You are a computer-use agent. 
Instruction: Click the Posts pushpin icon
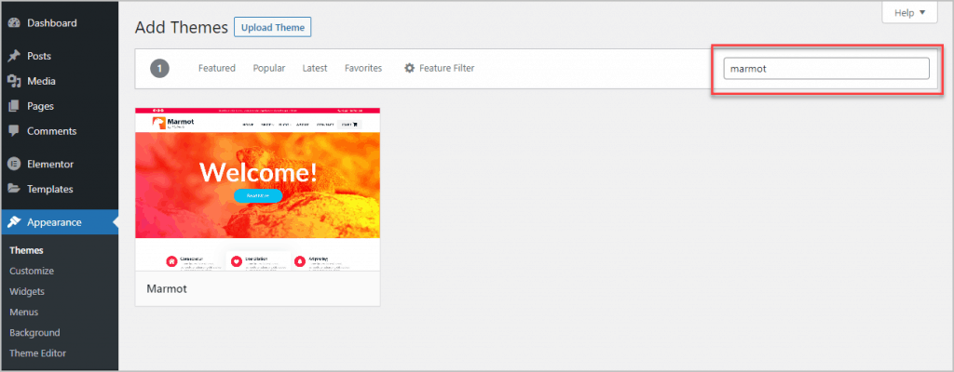tap(14, 57)
